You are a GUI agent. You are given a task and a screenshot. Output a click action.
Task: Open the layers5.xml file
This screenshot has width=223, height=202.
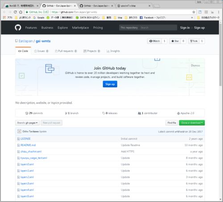(x=27, y=197)
